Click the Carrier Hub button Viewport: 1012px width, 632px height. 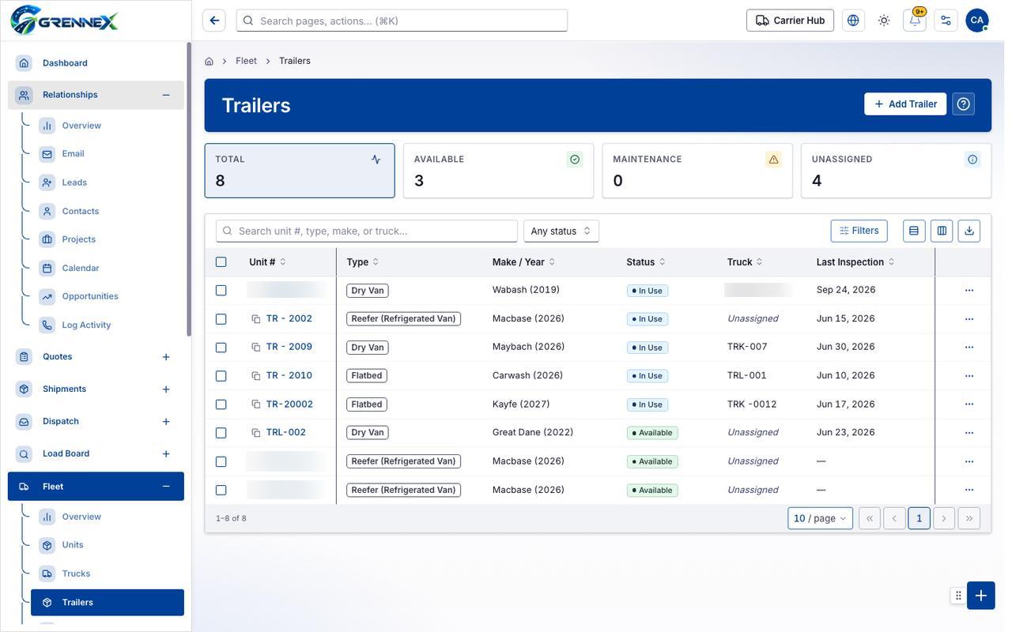(x=790, y=21)
